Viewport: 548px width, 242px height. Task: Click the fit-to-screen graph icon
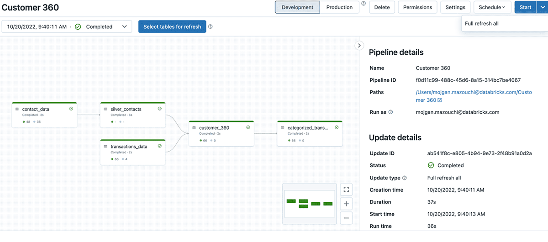pyautogui.click(x=346, y=189)
